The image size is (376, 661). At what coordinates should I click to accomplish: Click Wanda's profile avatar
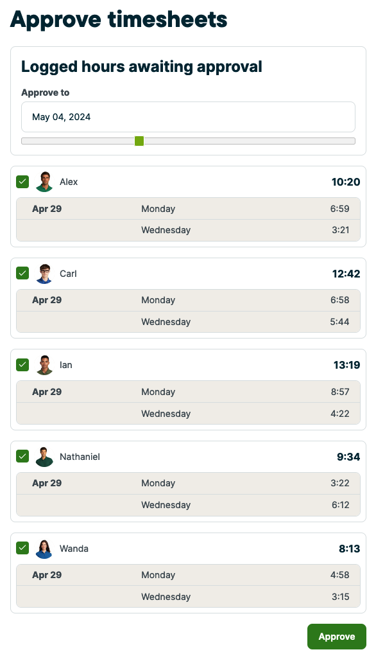[44, 549]
